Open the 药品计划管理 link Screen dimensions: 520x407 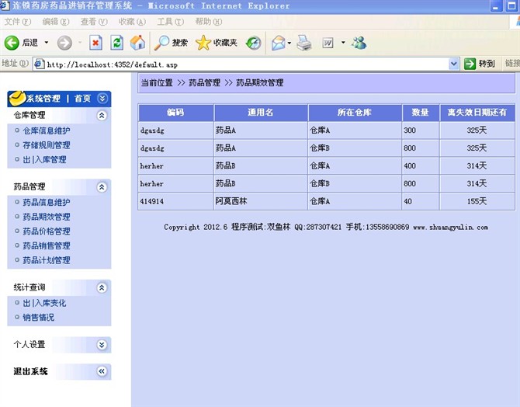click(x=47, y=260)
